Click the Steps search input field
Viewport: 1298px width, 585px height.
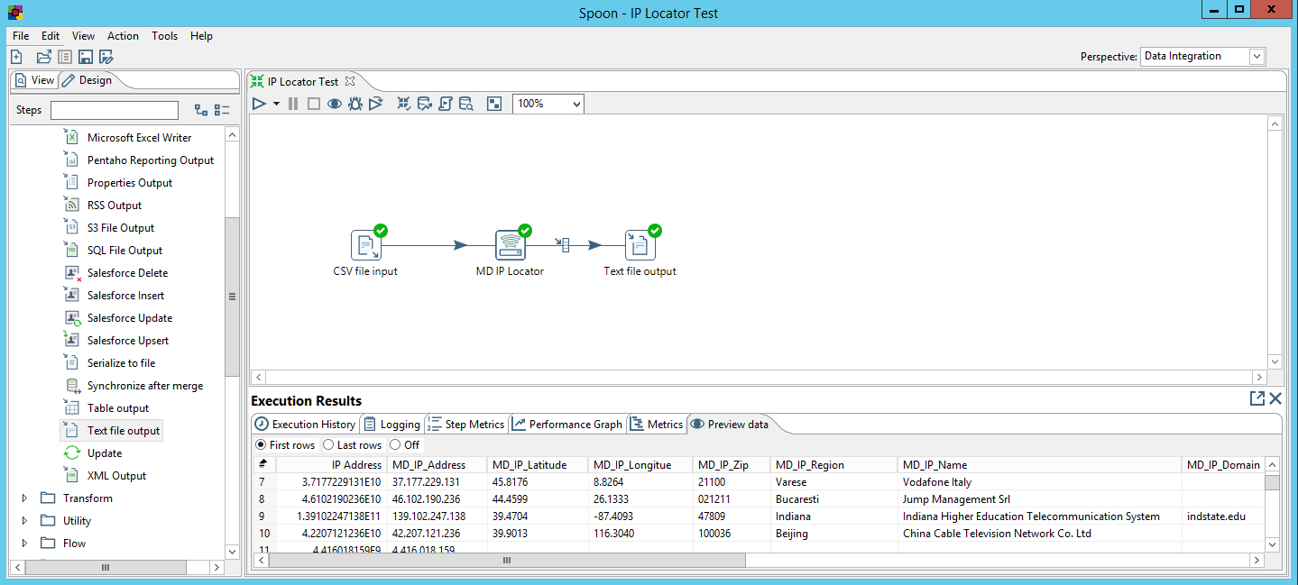(x=115, y=110)
